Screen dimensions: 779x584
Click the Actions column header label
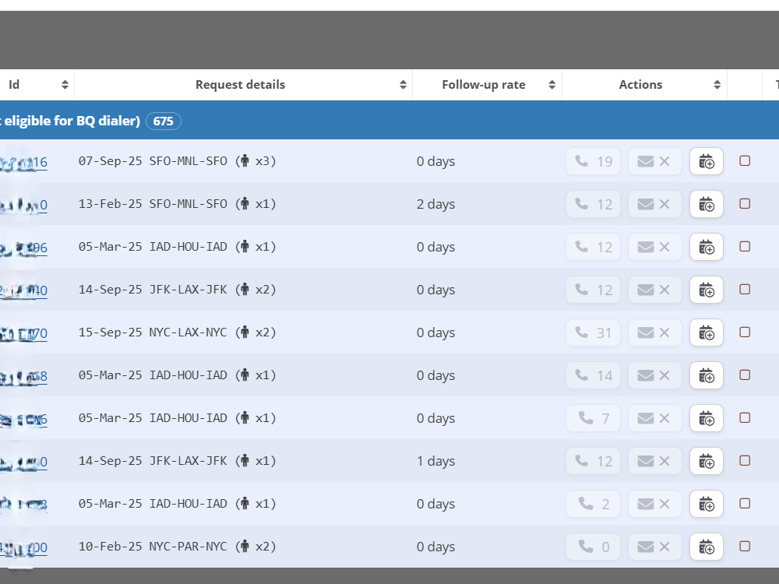click(640, 85)
